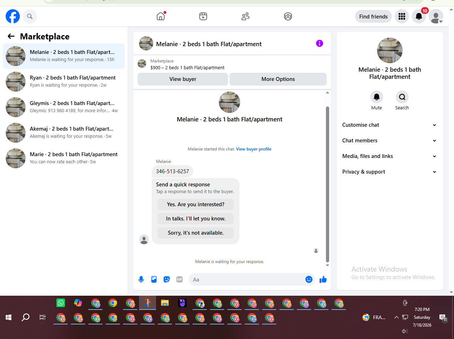
Task: Click the chat scrollbar down arrow
Action: 327,265
